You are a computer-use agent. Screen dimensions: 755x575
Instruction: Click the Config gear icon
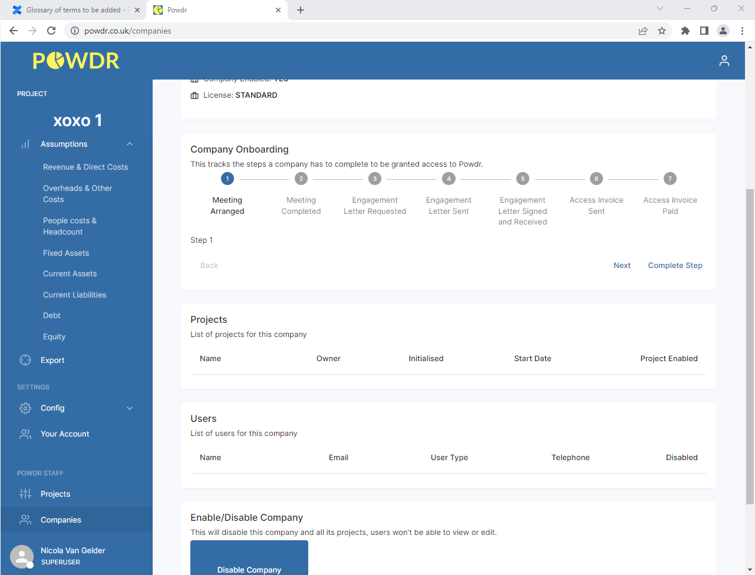pos(25,408)
